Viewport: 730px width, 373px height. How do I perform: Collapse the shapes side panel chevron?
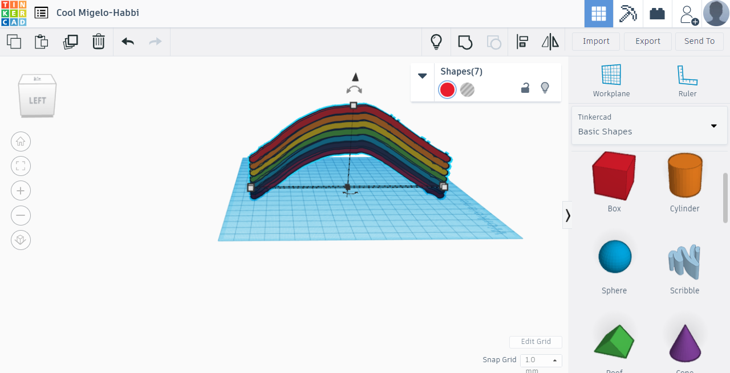click(x=567, y=215)
